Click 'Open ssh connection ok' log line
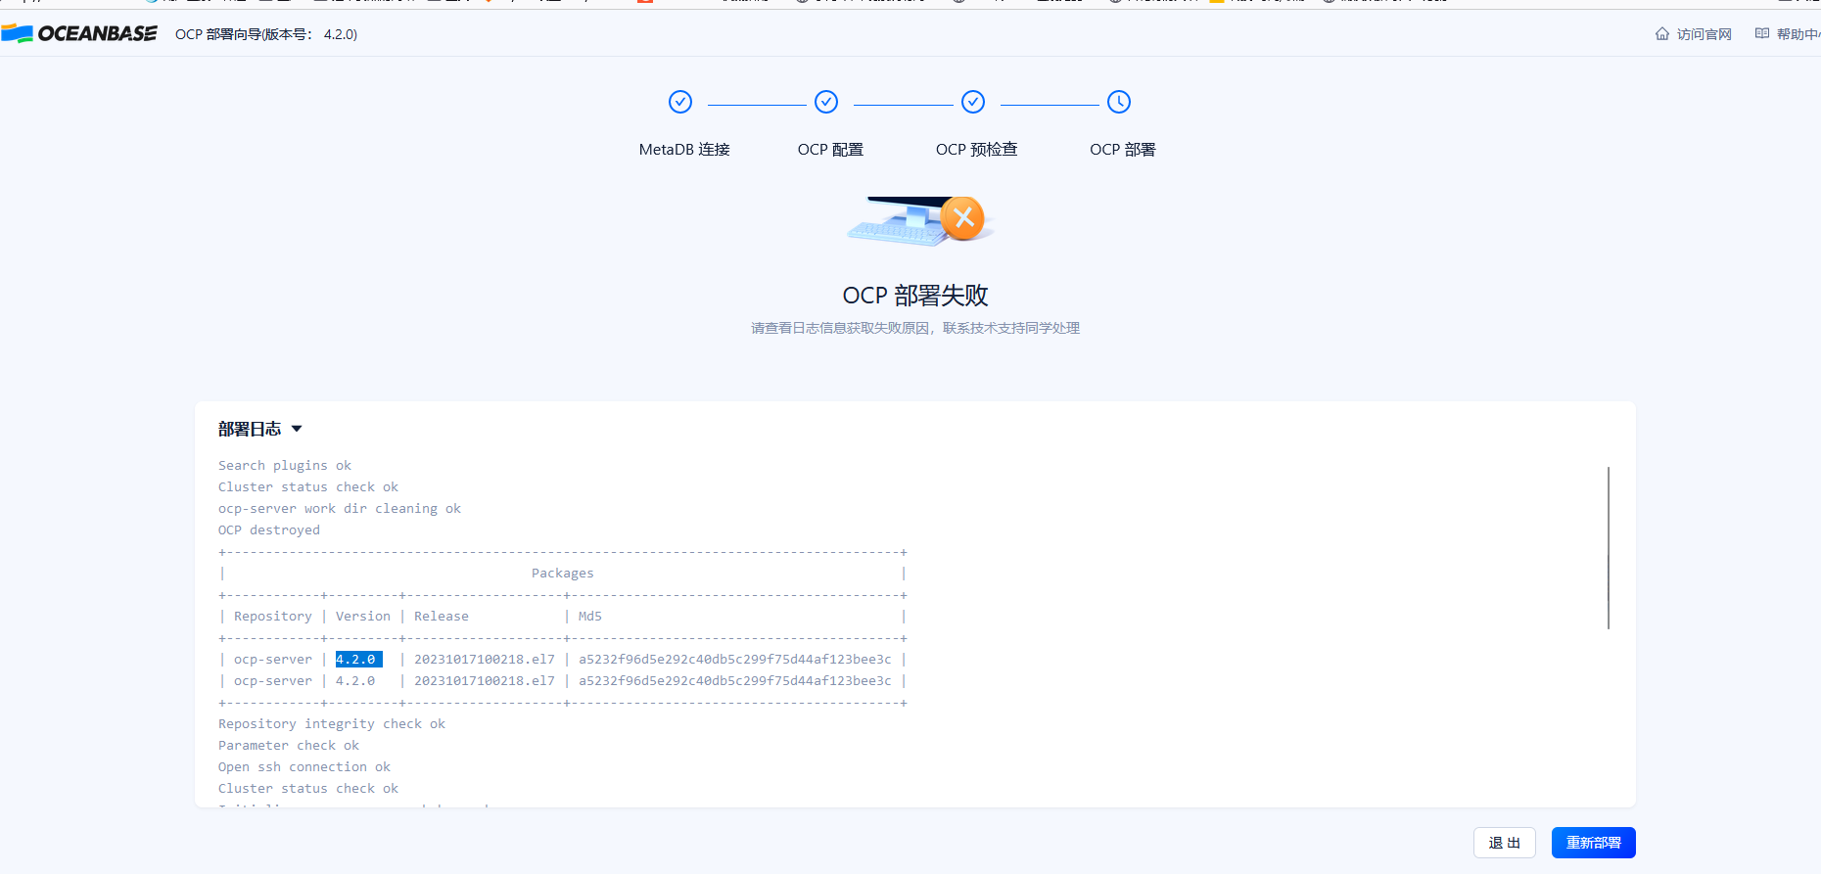This screenshot has height=874, width=1821. (x=304, y=767)
